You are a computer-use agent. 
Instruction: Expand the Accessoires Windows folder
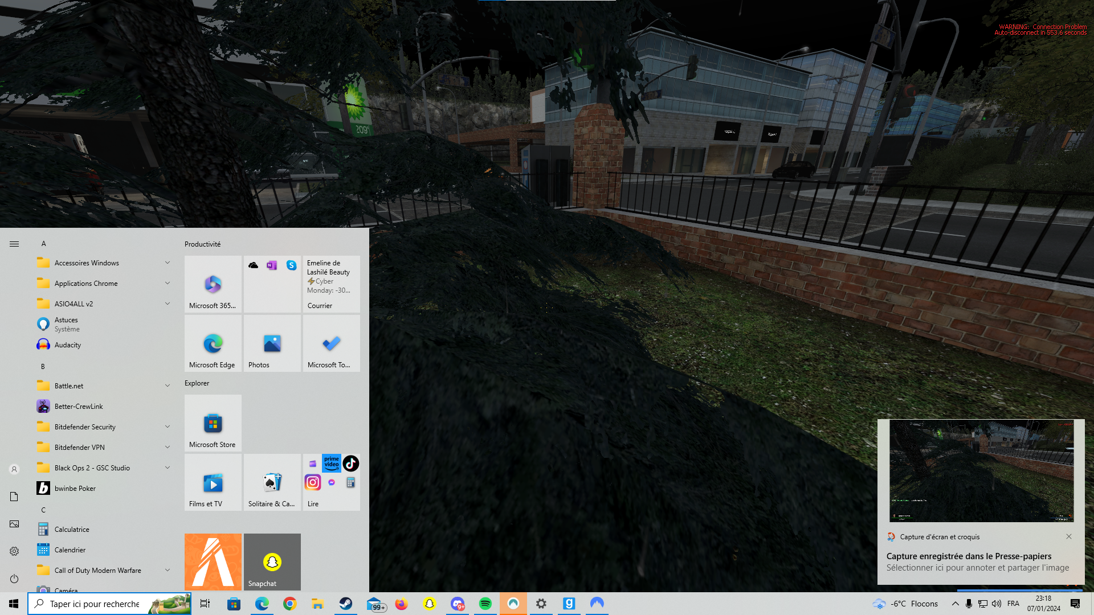tap(104, 263)
